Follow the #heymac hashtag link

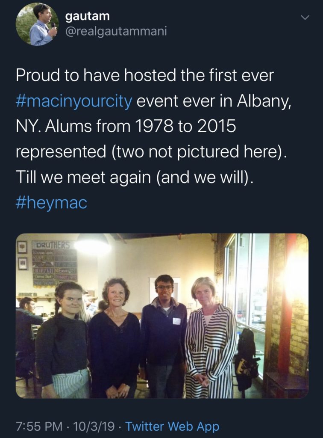pos(51,203)
